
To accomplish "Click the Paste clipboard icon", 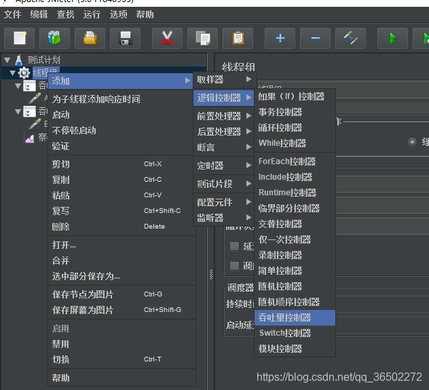I will (238, 38).
